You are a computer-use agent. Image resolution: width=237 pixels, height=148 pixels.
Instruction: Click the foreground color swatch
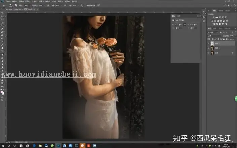[1, 92]
